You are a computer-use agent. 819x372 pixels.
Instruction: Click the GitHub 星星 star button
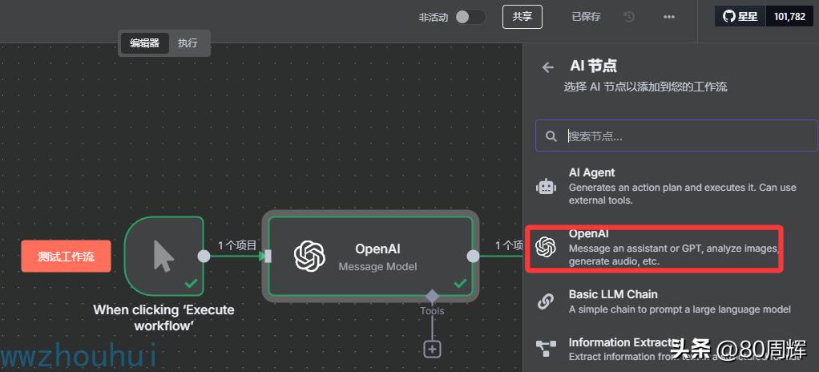tap(740, 17)
